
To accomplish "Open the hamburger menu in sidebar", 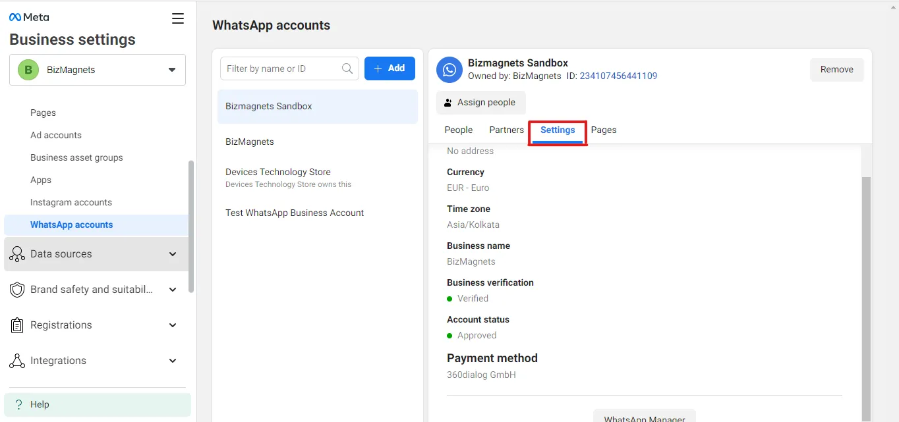I will pos(178,18).
